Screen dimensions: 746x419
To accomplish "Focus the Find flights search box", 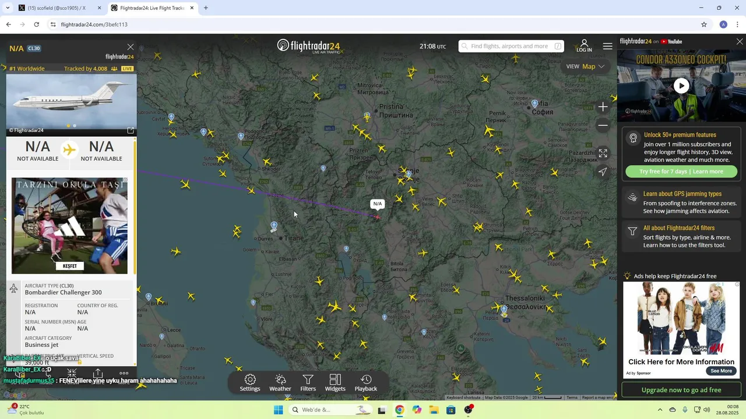I will 511,46.
